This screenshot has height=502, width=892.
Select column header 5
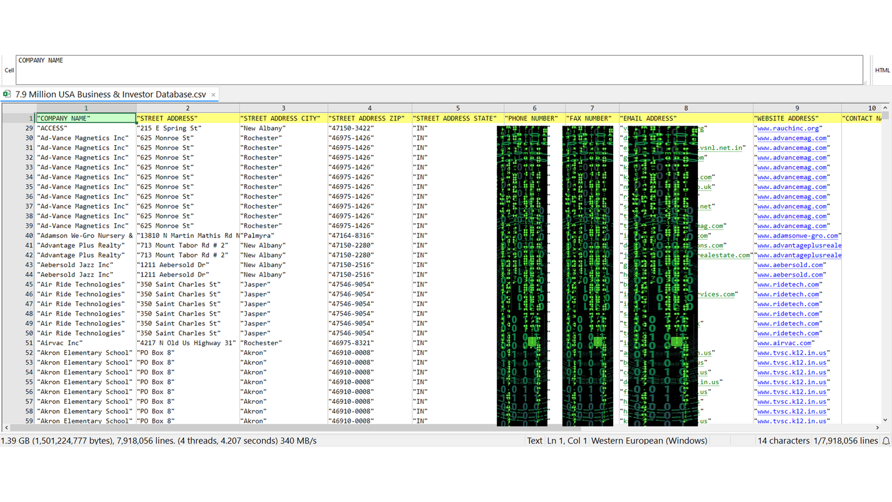[x=458, y=108]
